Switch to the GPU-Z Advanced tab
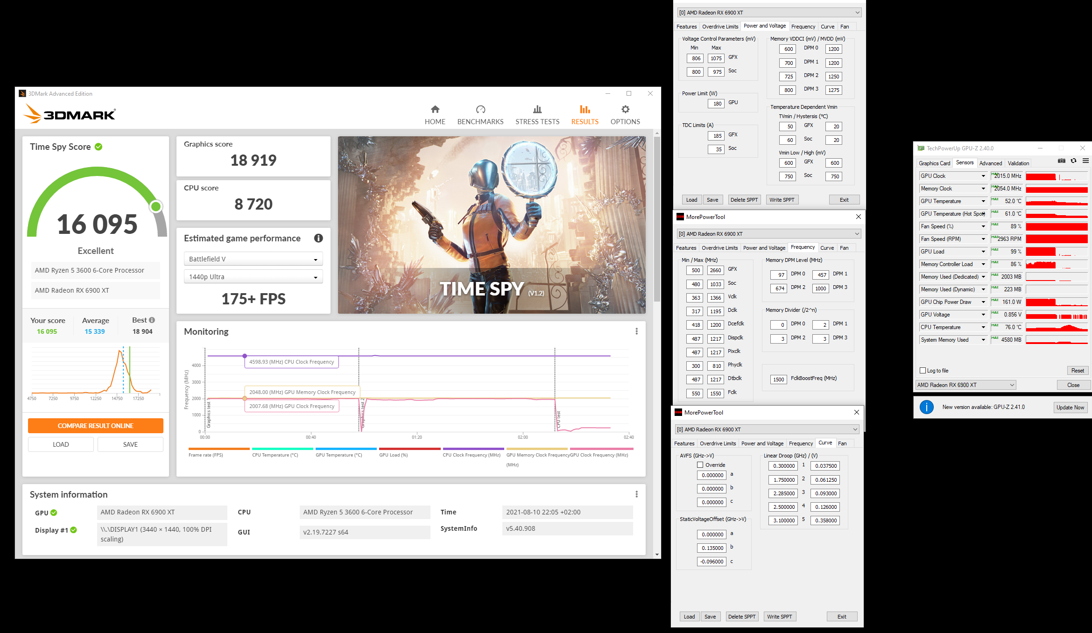The width and height of the screenshot is (1092, 633). [990, 163]
